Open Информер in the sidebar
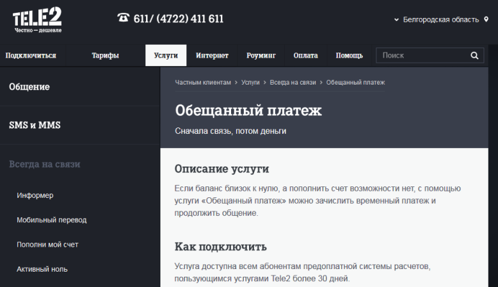Image resolution: width=498 pixels, height=287 pixels. click(35, 195)
